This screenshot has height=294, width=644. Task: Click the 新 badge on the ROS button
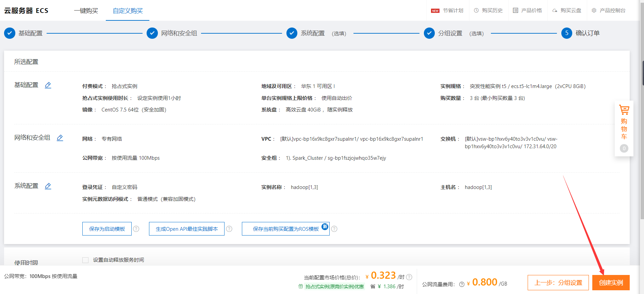tap(325, 227)
